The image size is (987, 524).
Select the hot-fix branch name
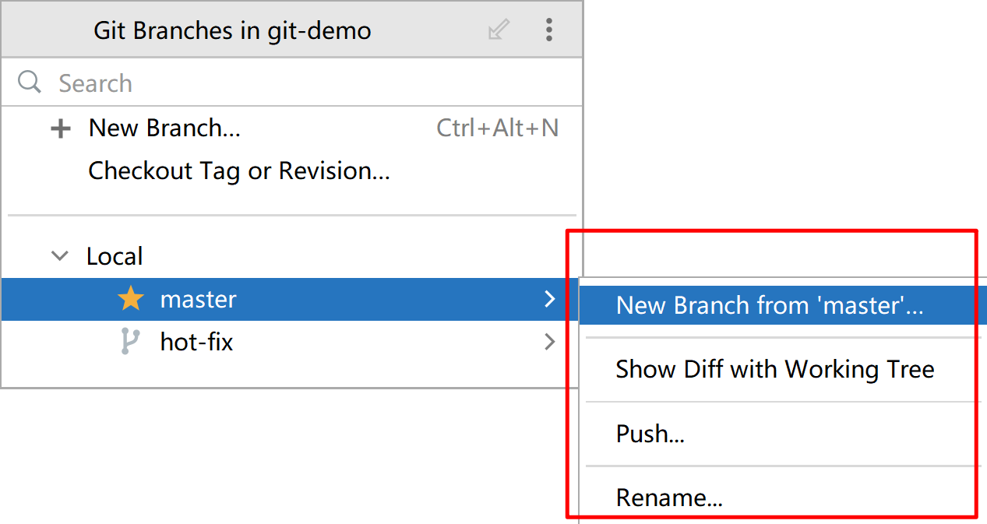tap(196, 342)
